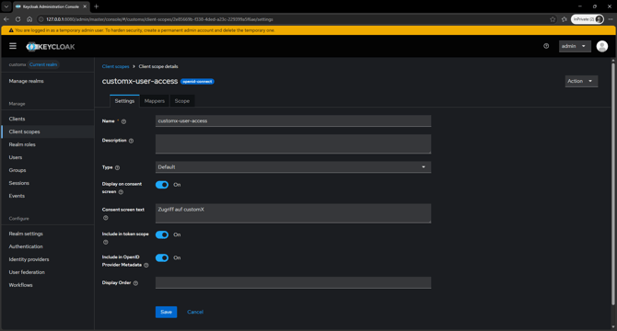The width and height of the screenshot is (617, 331).
Task: Switch to the Settings tab
Action: point(124,101)
